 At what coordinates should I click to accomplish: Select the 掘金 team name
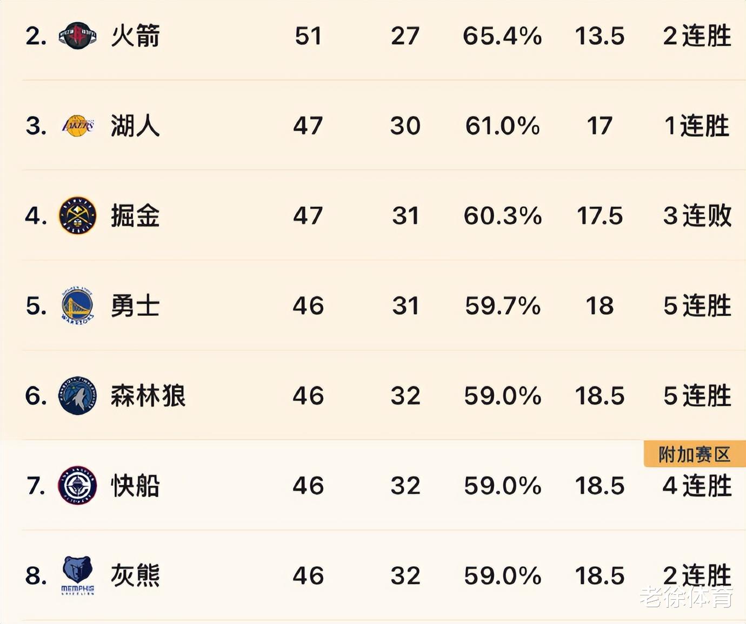135,216
